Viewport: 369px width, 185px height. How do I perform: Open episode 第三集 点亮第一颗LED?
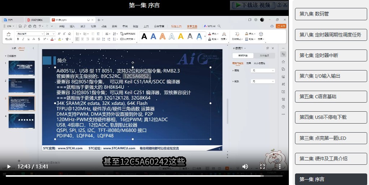point(331,138)
